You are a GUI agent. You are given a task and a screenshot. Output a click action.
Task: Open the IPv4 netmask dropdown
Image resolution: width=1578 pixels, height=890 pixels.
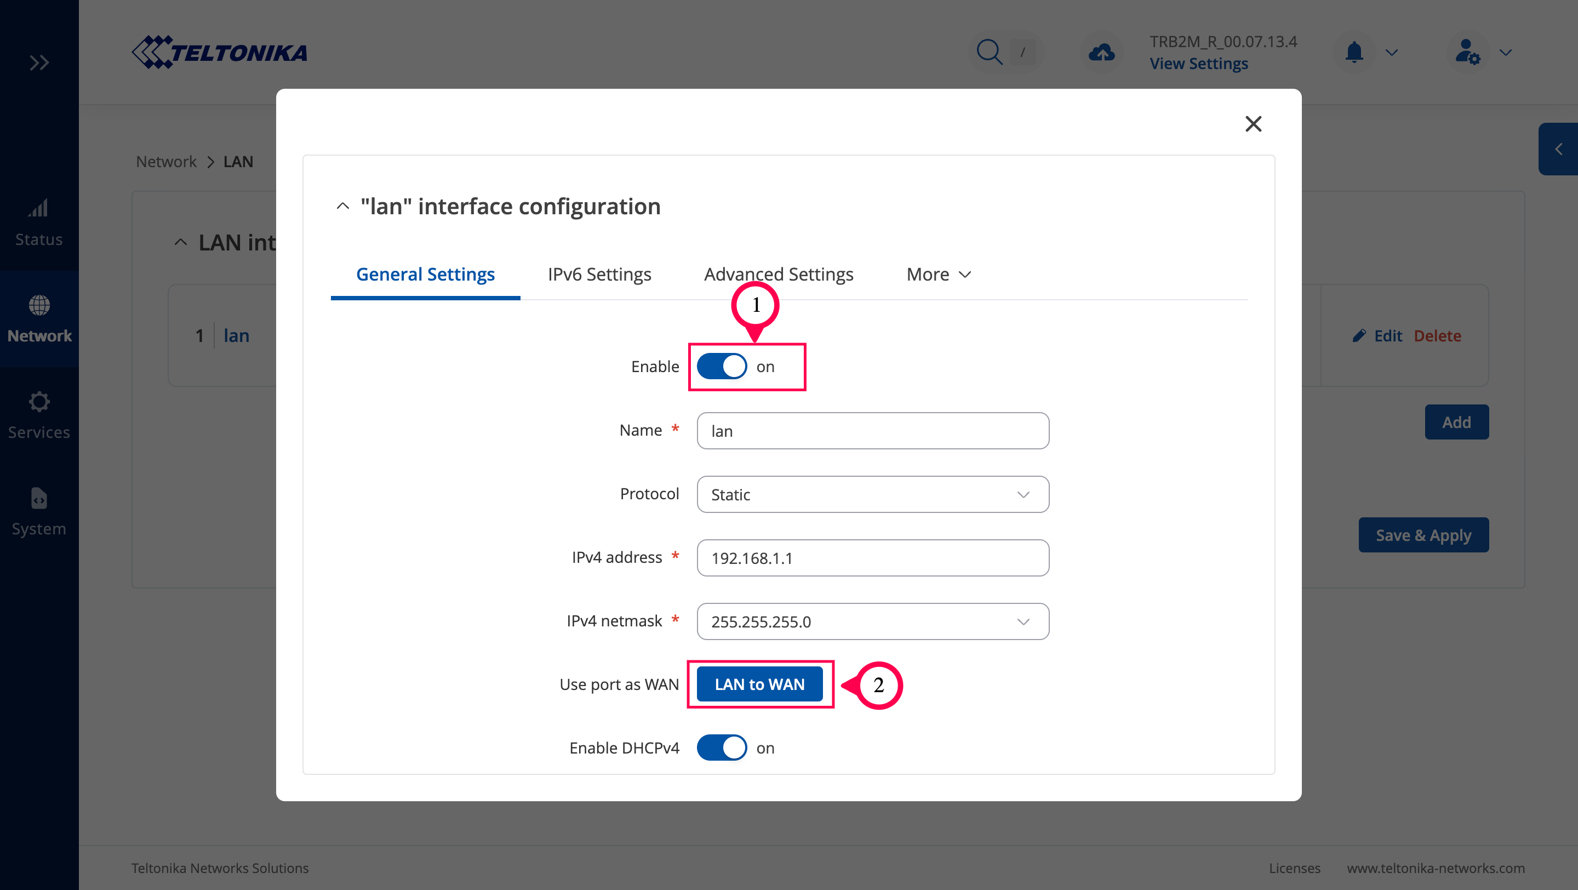coord(872,621)
